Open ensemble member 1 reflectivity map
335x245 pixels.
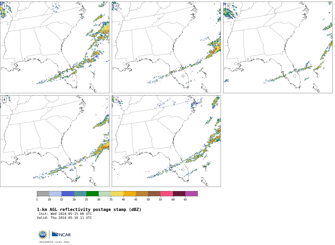[54, 47]
